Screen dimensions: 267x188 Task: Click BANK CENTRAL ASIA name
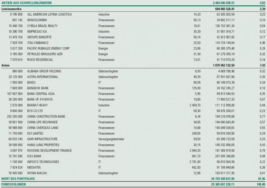[x=41, y=94]
